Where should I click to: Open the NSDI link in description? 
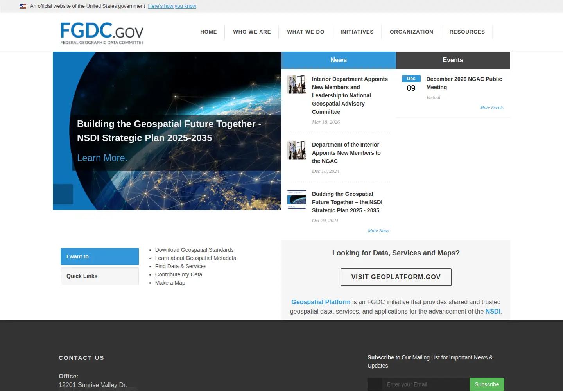[x=493, y=312]
